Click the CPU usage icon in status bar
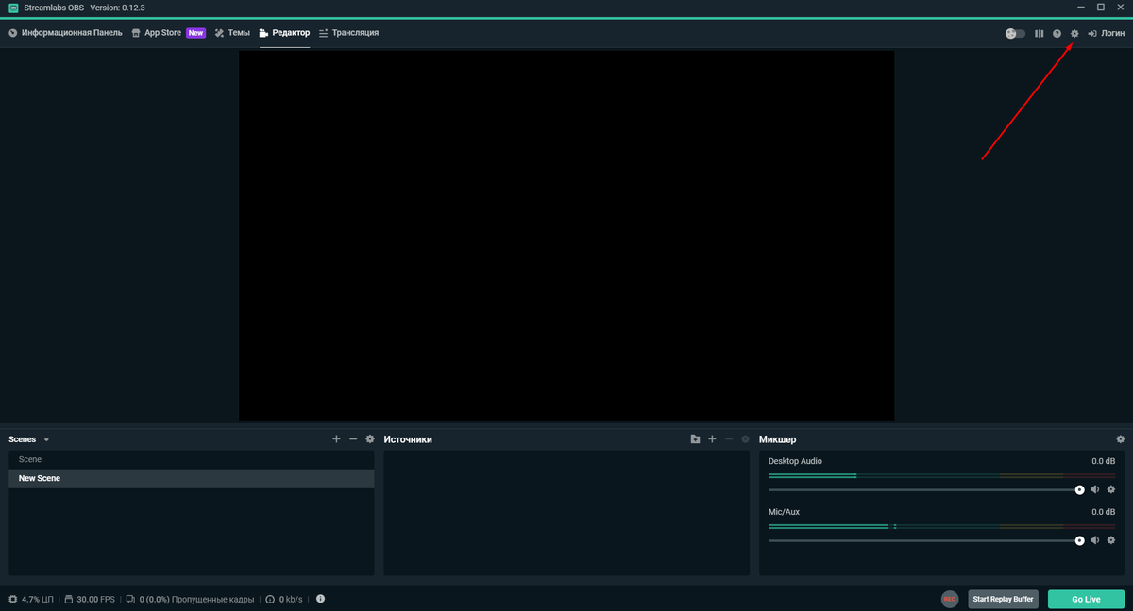 (12, 599)
